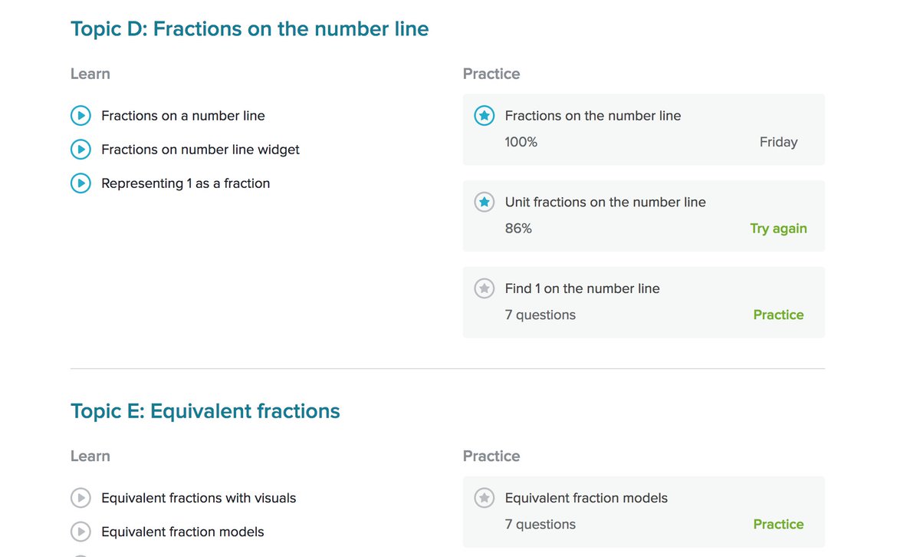The width and height of the screenshot is (920, 557).
Task: Start Practice for Find 1 on the number line
Action: 778,315
